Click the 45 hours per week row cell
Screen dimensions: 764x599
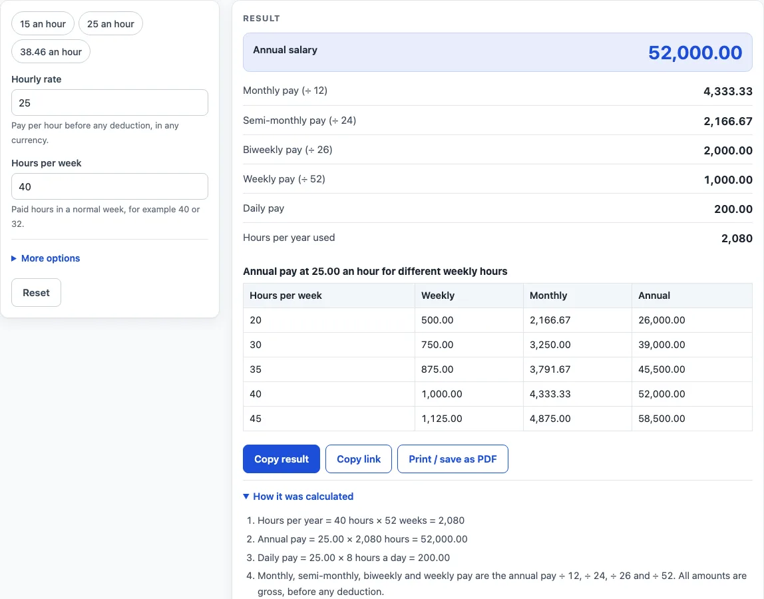tap(329, 419)
